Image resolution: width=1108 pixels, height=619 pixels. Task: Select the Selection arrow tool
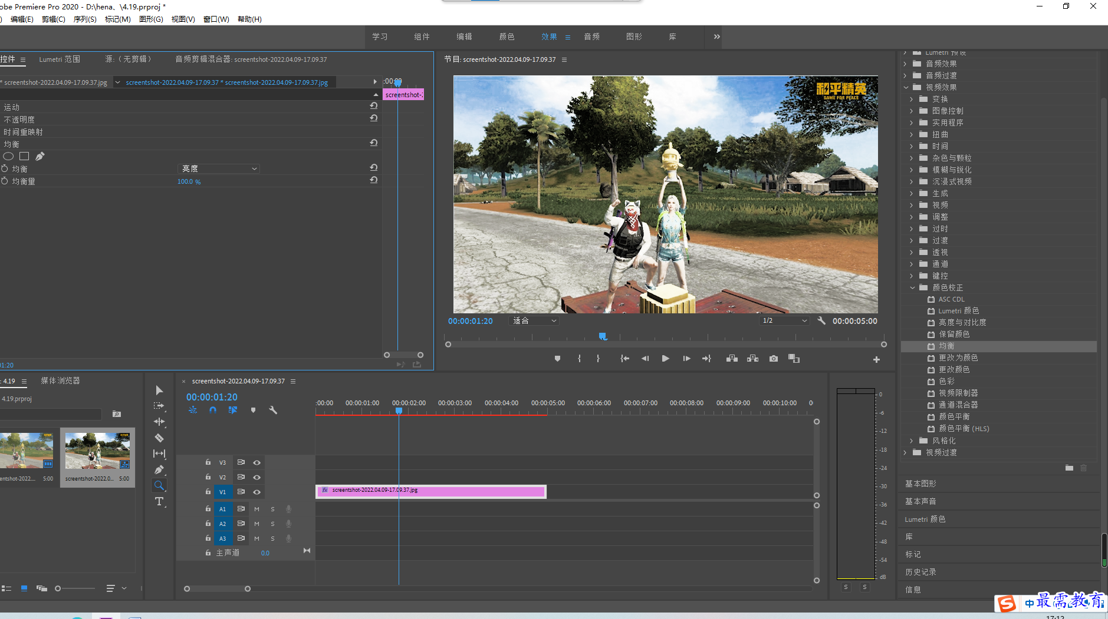click(159, 390)
